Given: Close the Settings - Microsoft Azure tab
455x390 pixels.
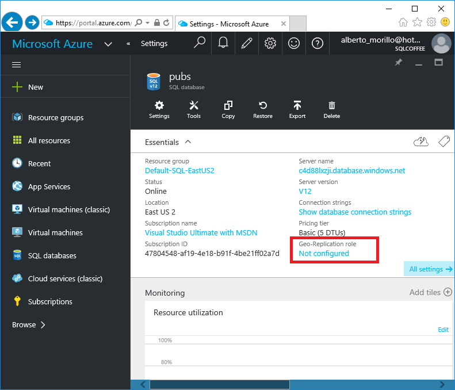Looking at the screenshot, I should pos(284,24).
